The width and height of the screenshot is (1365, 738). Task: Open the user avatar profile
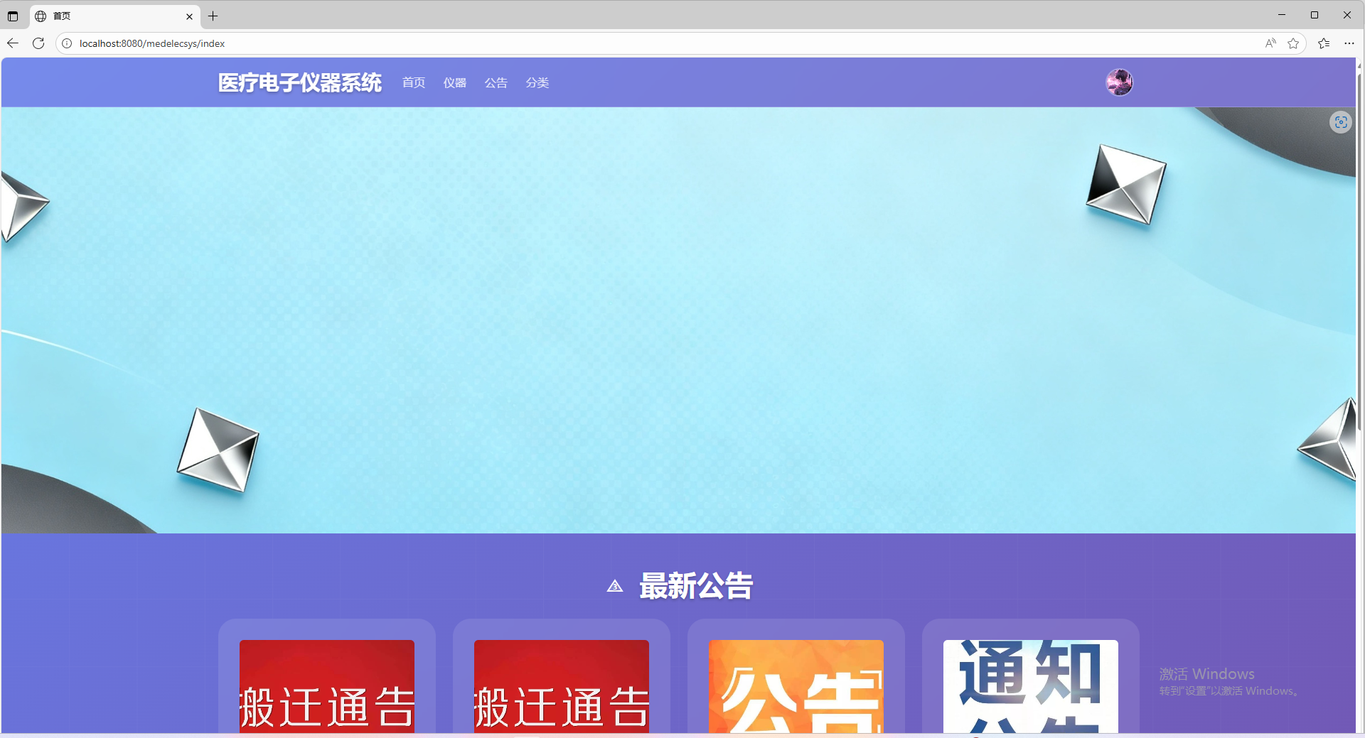[1119, 82]
